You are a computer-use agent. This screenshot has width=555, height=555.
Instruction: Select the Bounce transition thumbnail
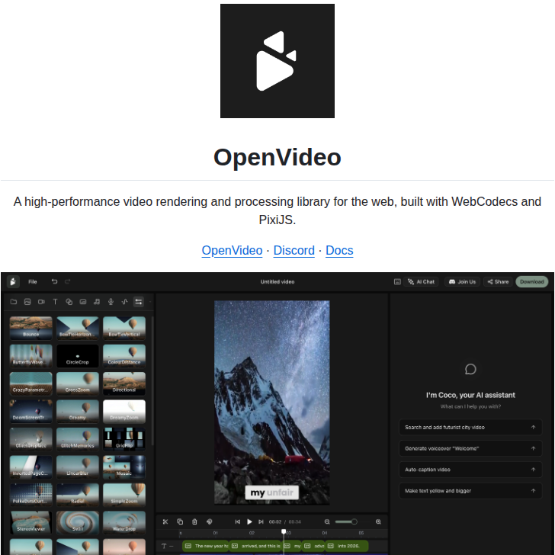point(31,328)
